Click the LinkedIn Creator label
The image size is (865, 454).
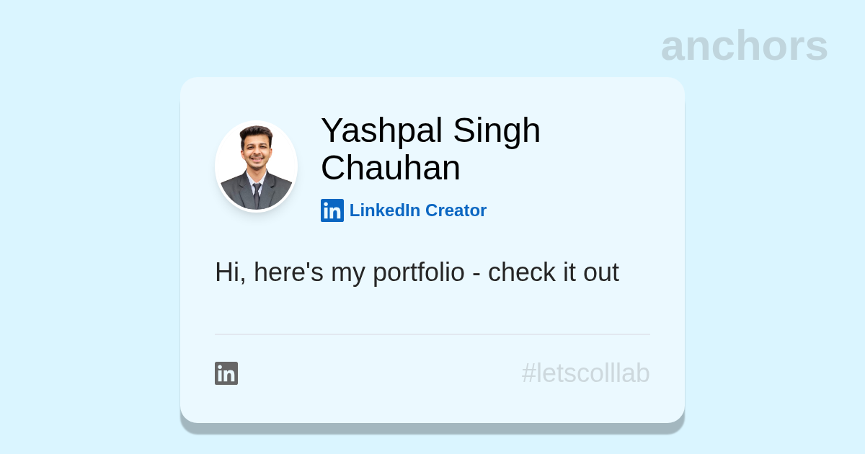point(417,210)
